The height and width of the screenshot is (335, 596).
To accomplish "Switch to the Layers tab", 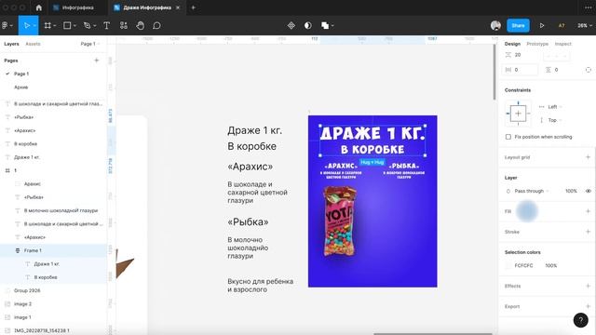I will (x=11, y=44).
